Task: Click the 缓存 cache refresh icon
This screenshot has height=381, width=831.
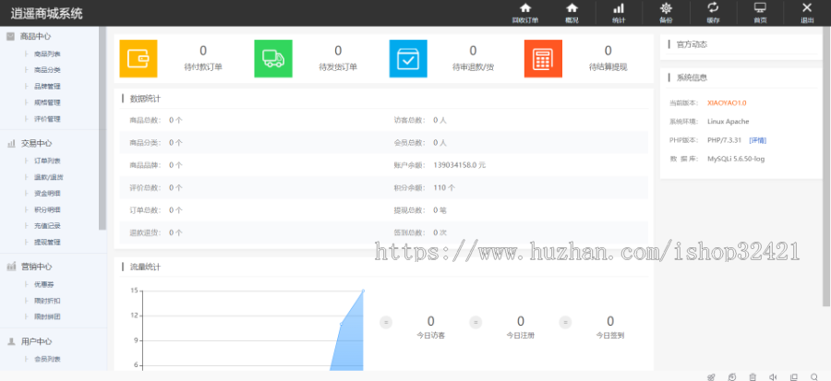Action: [x=713, y=9]
